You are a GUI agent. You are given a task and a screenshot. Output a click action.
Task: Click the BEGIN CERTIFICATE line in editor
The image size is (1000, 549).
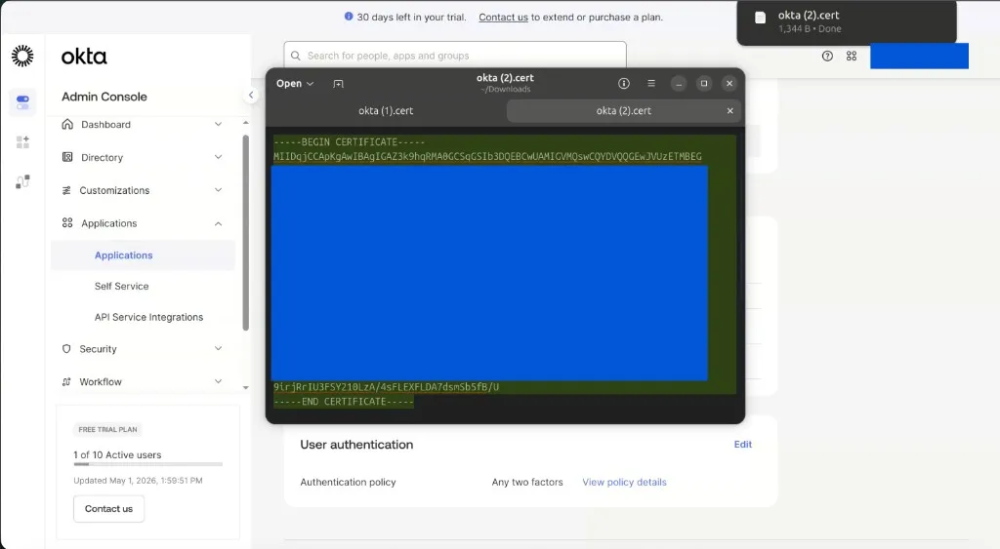pos(349,142)
